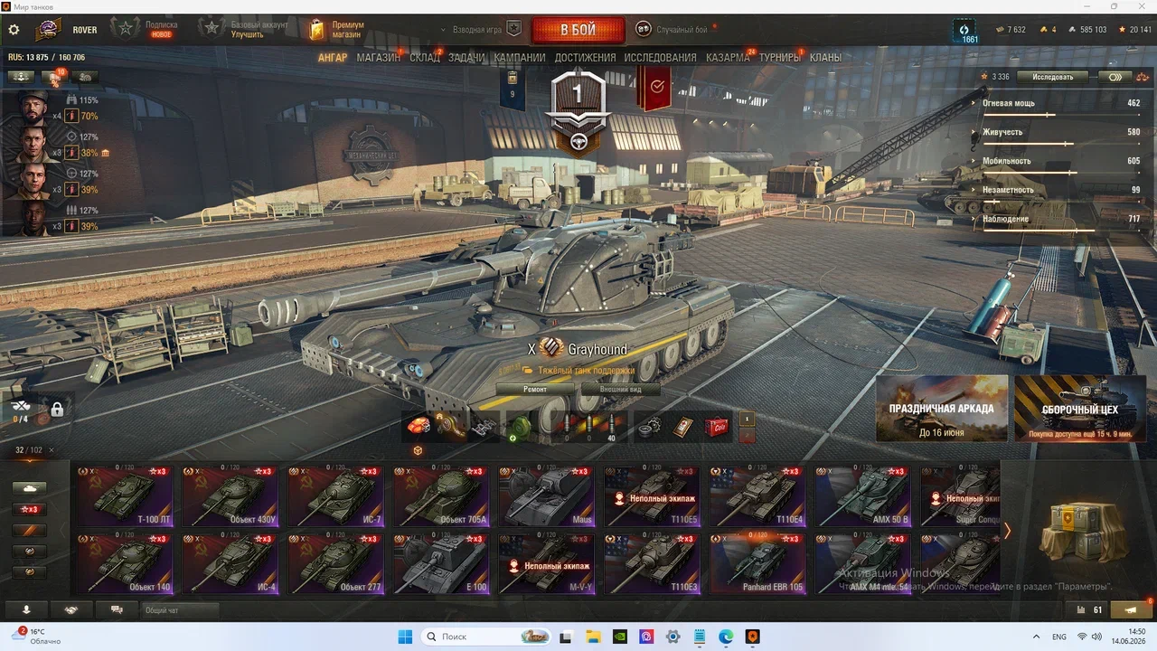1157x651 pixels.
Task: Open the ЗАДАЧИ tab
Action: tap(466, 57)
